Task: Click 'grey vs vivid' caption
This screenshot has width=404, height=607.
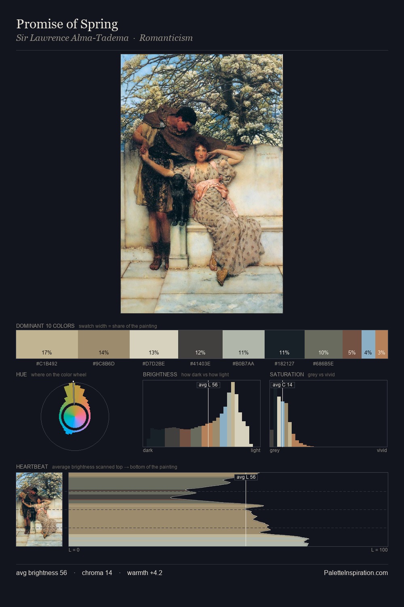Action: click(321, 375)
